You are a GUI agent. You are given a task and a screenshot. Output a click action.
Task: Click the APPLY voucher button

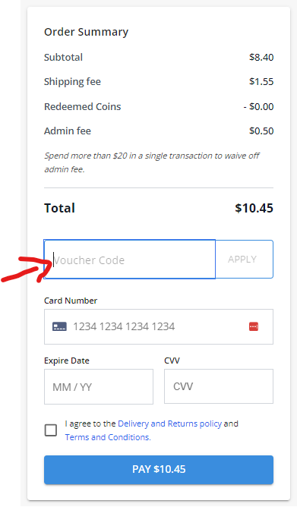(244, 260)
